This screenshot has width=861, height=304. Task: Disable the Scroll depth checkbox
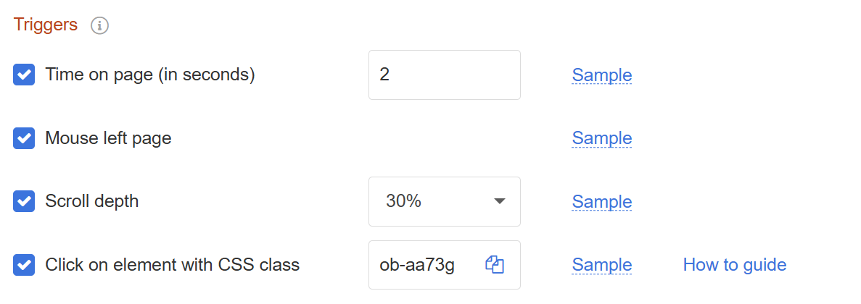[24, 201]
